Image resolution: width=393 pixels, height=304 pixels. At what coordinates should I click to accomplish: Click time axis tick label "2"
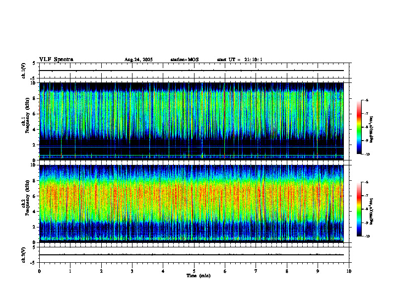(101, 271)
